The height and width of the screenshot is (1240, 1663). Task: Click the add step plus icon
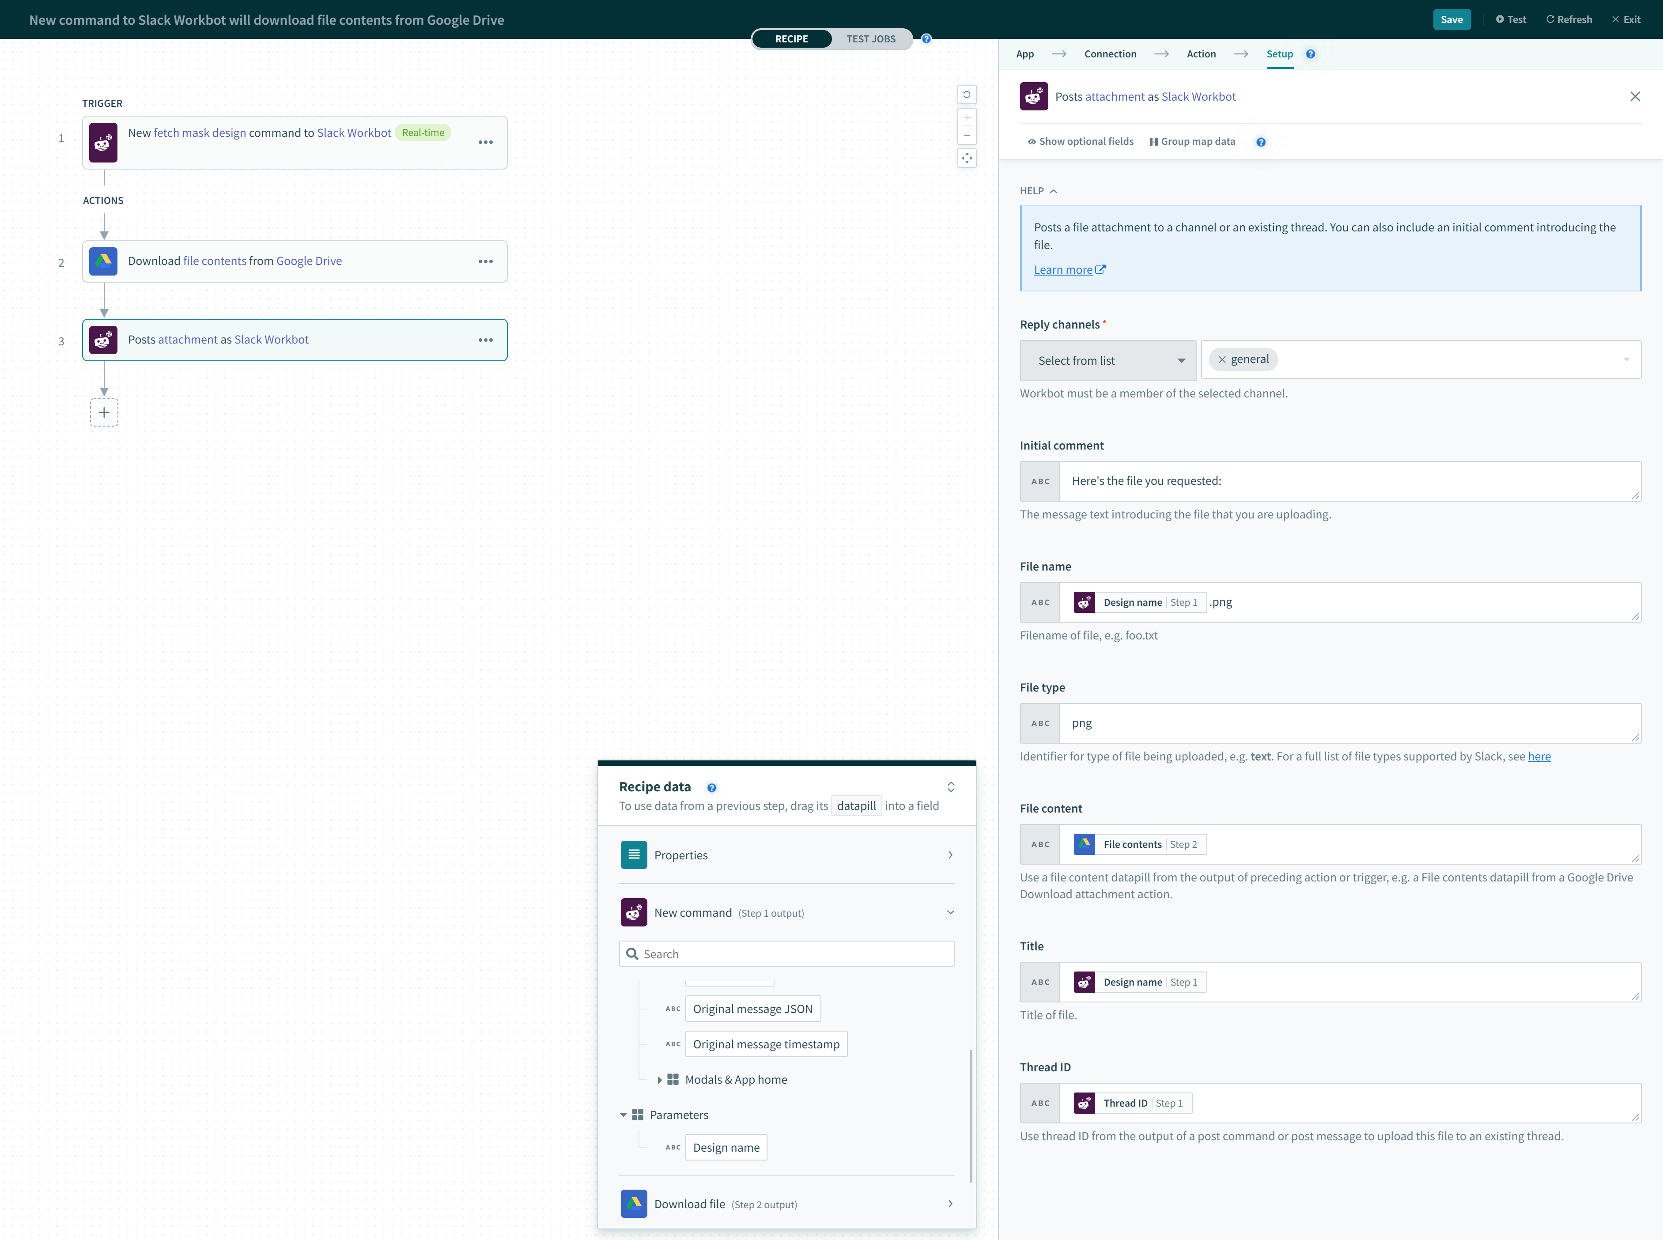coord(104,412)
